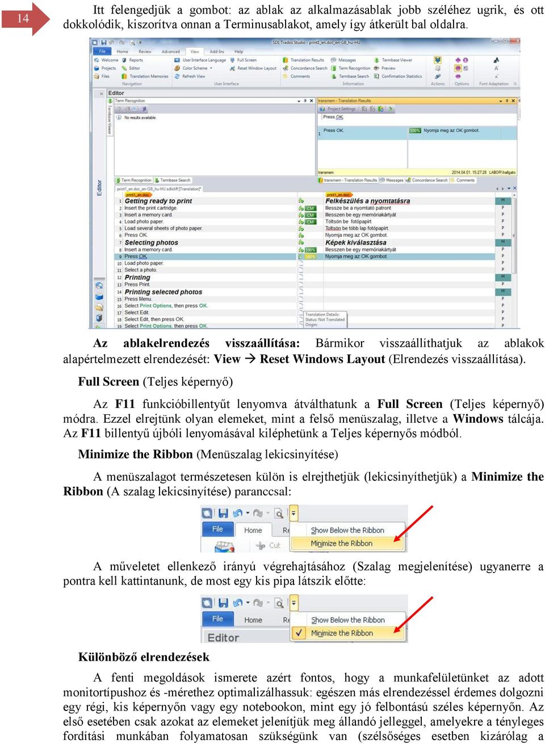Click the Messages ribbon button
This screenshot has height=744, width=545.
tap(343, 60)
